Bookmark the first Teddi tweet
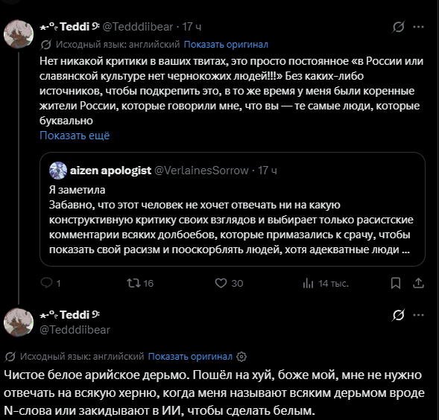 pos(396,283)
